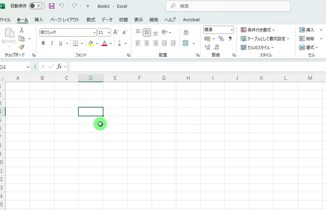Decrease font size with smaller A icon

pos(124,32)
